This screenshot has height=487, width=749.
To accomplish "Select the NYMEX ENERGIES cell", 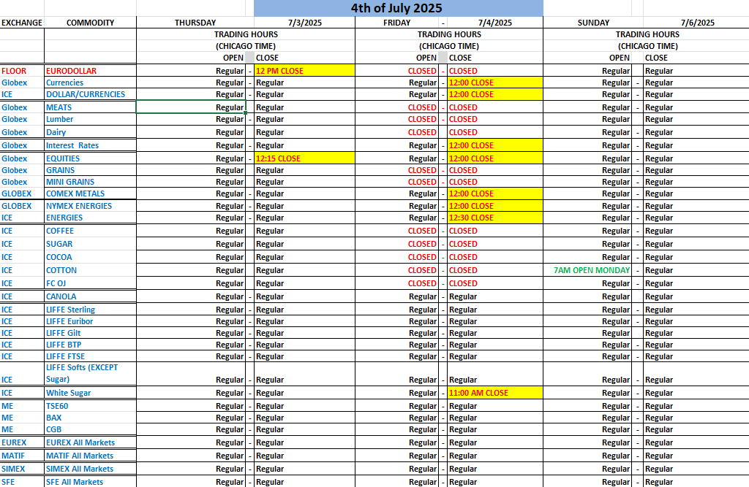I will (90, 206).
